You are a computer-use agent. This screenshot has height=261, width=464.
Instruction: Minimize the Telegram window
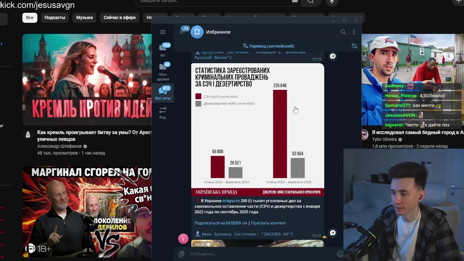click(333, 20)
